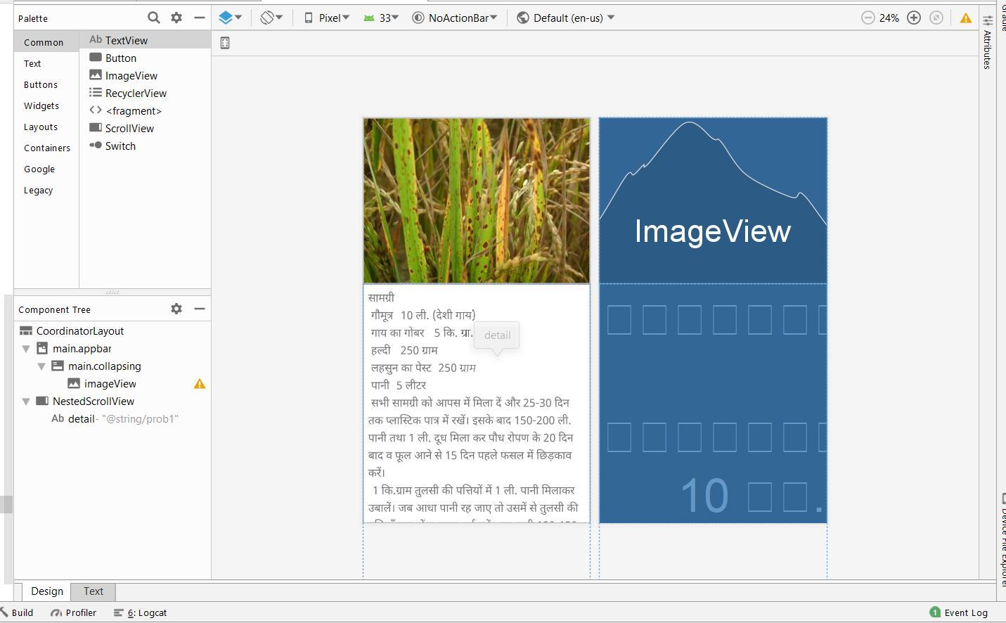Viewport: 1006px width, 623px height.
Task: Switch to the Design tab
Action: click(46, 591)
